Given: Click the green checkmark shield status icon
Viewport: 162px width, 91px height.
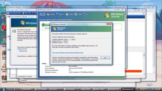Looking at the screenshot, I should click(x=43, y=25).
